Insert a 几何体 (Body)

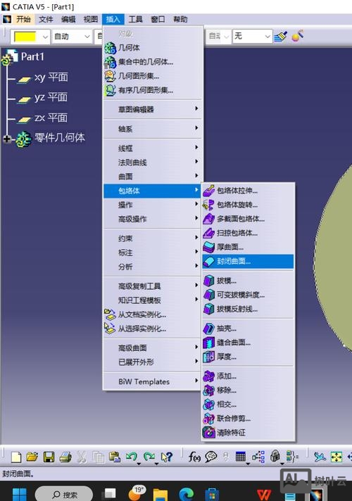(x=153, y=48)
